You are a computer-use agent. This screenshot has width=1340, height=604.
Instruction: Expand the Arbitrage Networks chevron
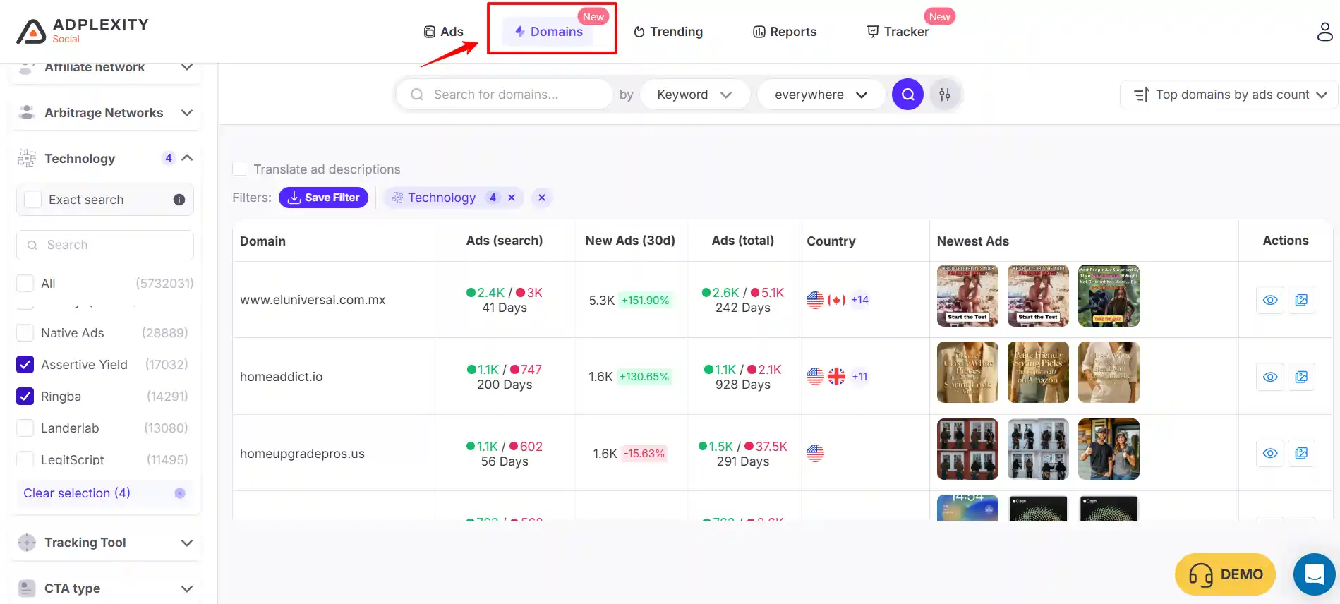[187, 113]
